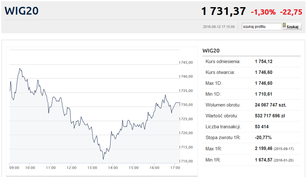Select the Kurs odniesienia row

(x=251, y=62)
